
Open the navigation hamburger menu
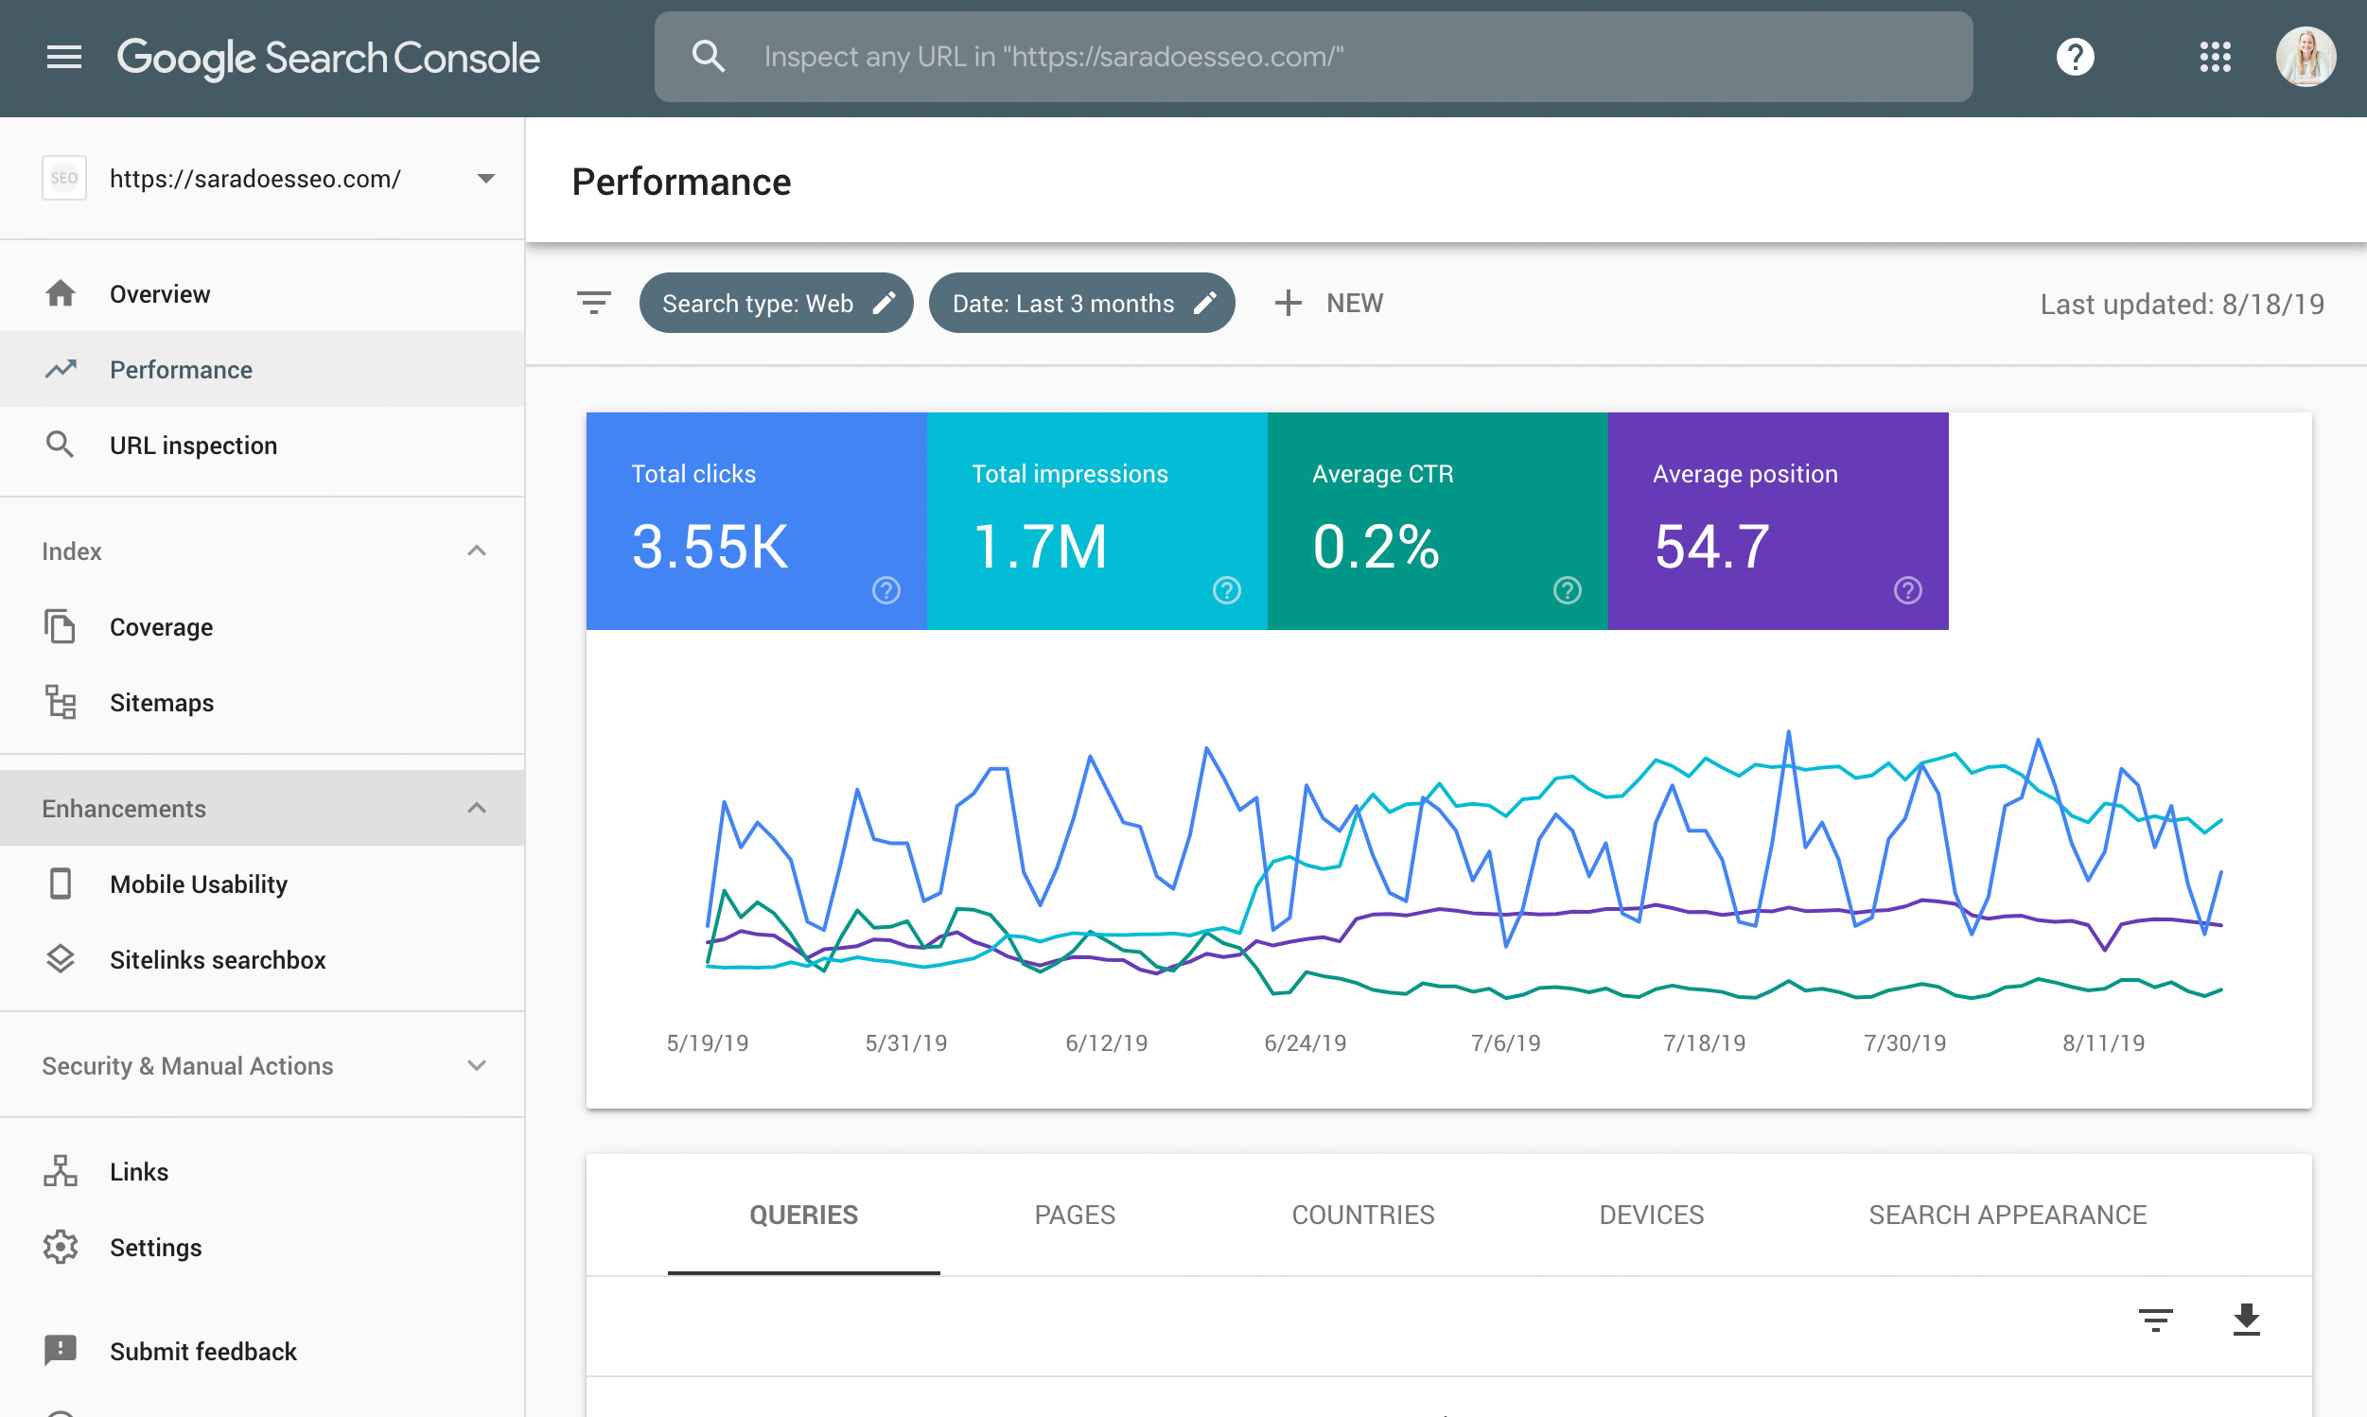pyautogui.click(x=63, y=57)
